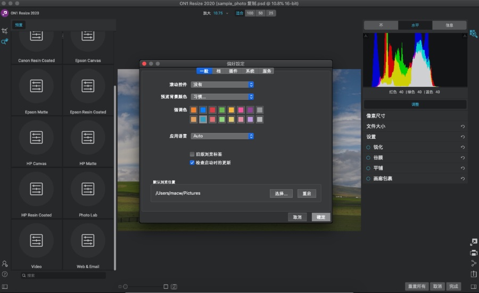Screen dimensions: 479x293
Task: Click the print icon on right sidebar
Action: point(474,253)
